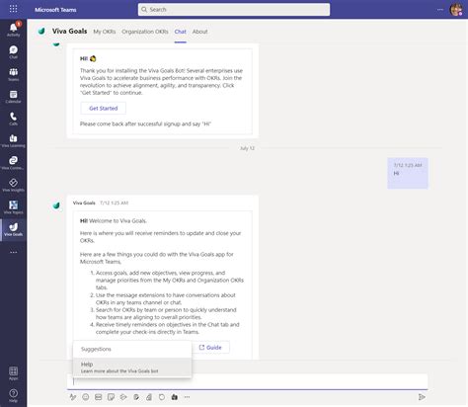This screenshot has height=407, width=468.
Task: Click in the Search box
Action: coord(234,10)
